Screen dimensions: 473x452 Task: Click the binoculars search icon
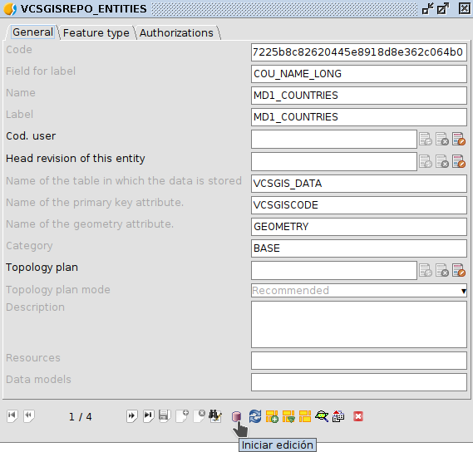click(x=215, y=416)
